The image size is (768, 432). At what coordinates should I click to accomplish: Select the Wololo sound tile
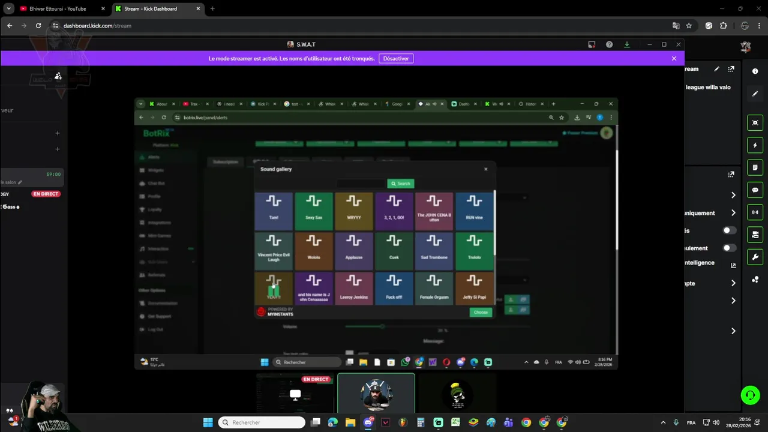coord(314,251)
